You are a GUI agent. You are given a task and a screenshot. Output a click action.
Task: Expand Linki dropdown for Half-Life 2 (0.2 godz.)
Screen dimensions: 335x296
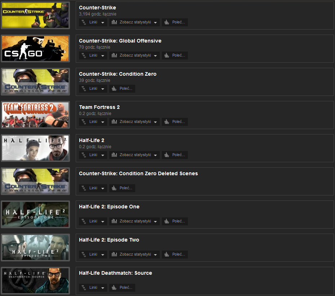[x=93, y=155]
